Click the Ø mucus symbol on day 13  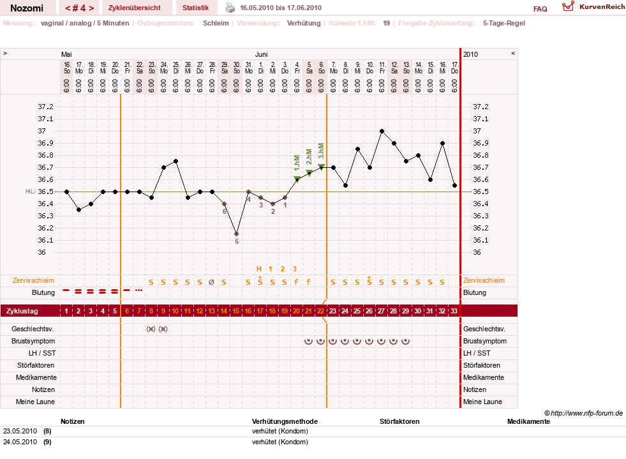[212, 282]
